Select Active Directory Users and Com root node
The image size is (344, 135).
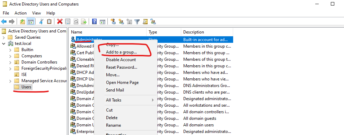coord(37,31)
